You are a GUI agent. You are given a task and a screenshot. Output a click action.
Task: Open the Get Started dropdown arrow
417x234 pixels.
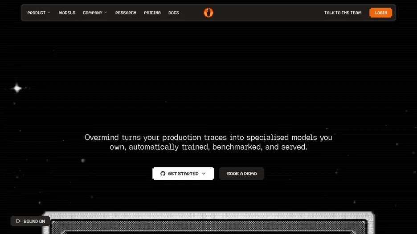[x=204, y=174]
